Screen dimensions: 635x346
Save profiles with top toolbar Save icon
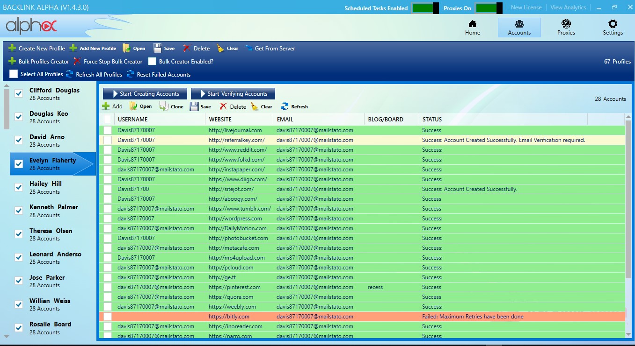[158, 48]
